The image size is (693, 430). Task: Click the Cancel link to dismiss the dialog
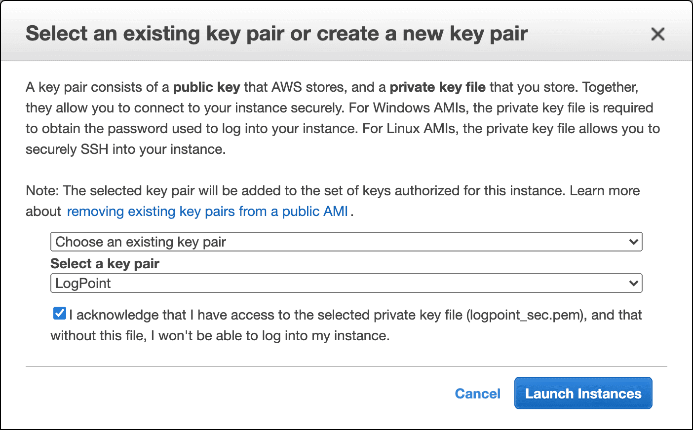click(477, 393)
